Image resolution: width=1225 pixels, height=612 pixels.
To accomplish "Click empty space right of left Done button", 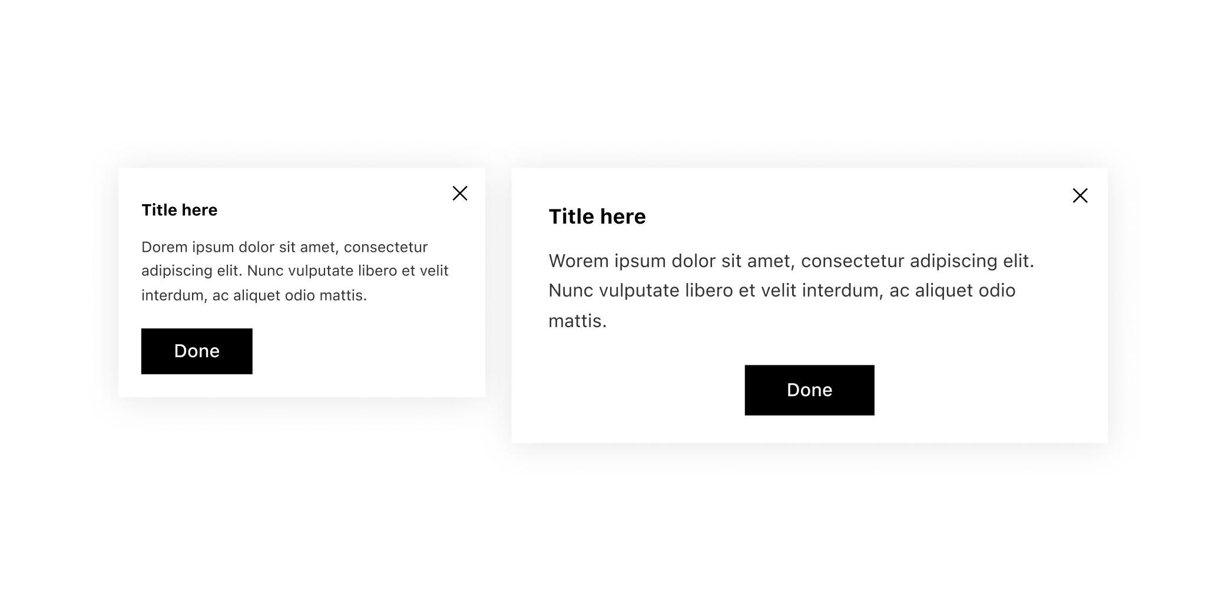I will (365, 351).
